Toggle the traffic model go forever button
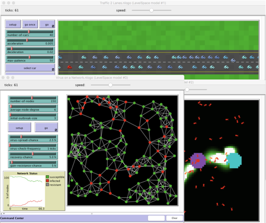 (47, 24)
